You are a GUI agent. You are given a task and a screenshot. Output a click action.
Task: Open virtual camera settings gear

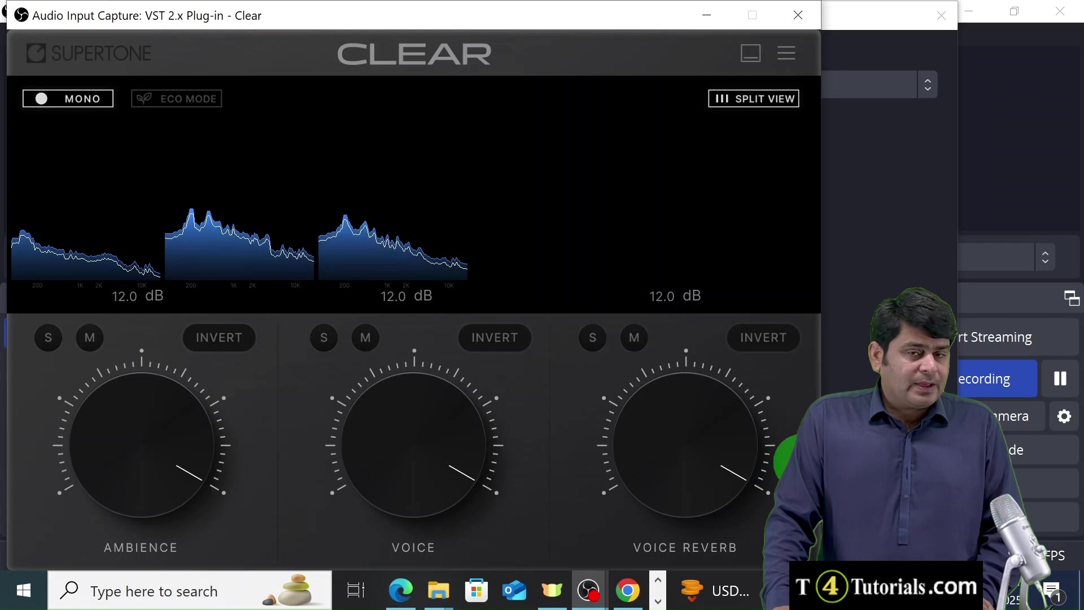click(1064, 417)
